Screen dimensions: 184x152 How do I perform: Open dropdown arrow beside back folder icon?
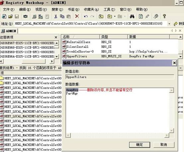pyautogui.click(x=115, y=16)
